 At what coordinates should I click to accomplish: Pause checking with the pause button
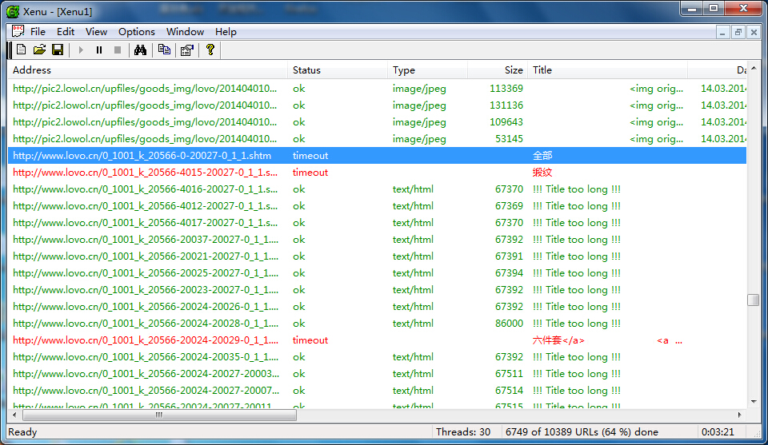[99, 50]
